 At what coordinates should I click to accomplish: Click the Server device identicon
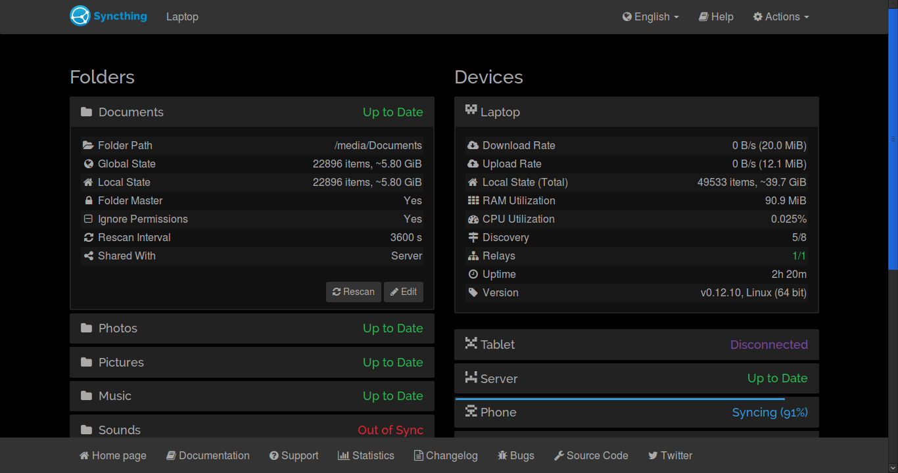point(471,377)
